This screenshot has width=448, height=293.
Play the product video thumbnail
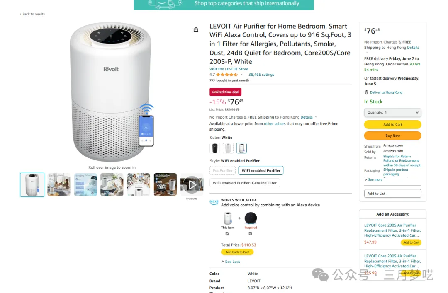[x=192, y=184]
